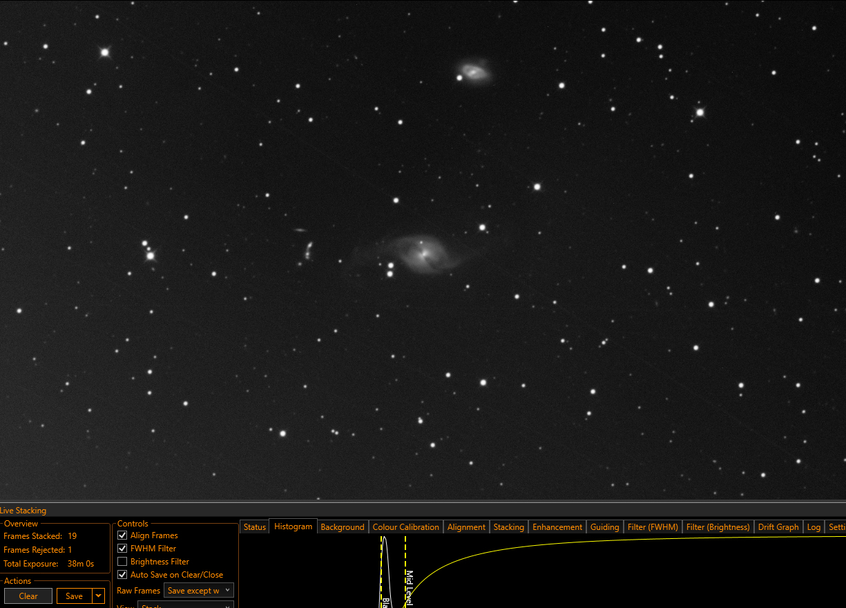Image resolution: width=846 pixels, height=608 pixels.
Task: Select the Alignment tab
Action: tap(466, 527)
